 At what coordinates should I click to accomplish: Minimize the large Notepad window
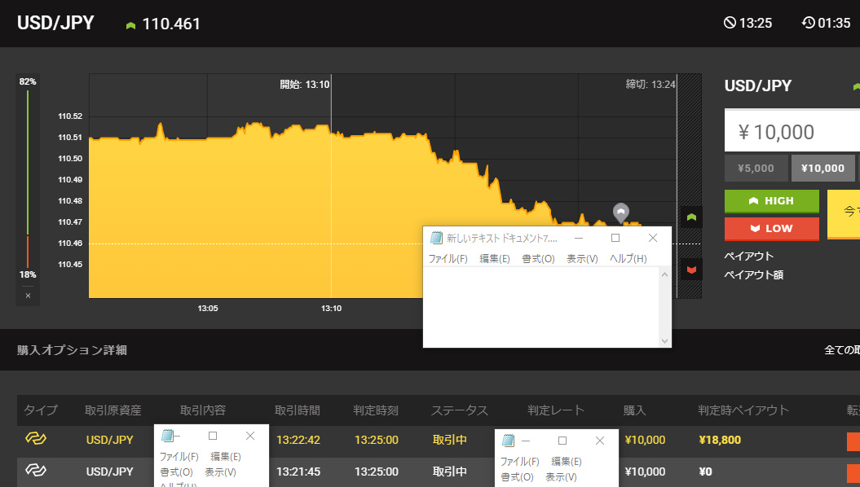point(579,238)
